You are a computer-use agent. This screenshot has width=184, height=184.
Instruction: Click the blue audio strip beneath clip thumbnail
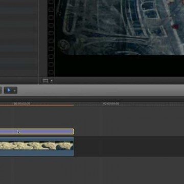(37, 153)
